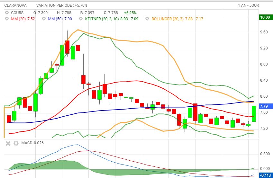Click the opening price O: 7.399
The width and height of the screenshot is (273, 178).
(41, 13)
